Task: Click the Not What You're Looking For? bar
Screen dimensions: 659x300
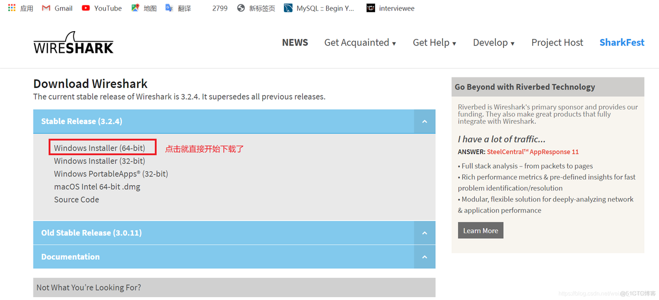Action: (x=234, y=287)
